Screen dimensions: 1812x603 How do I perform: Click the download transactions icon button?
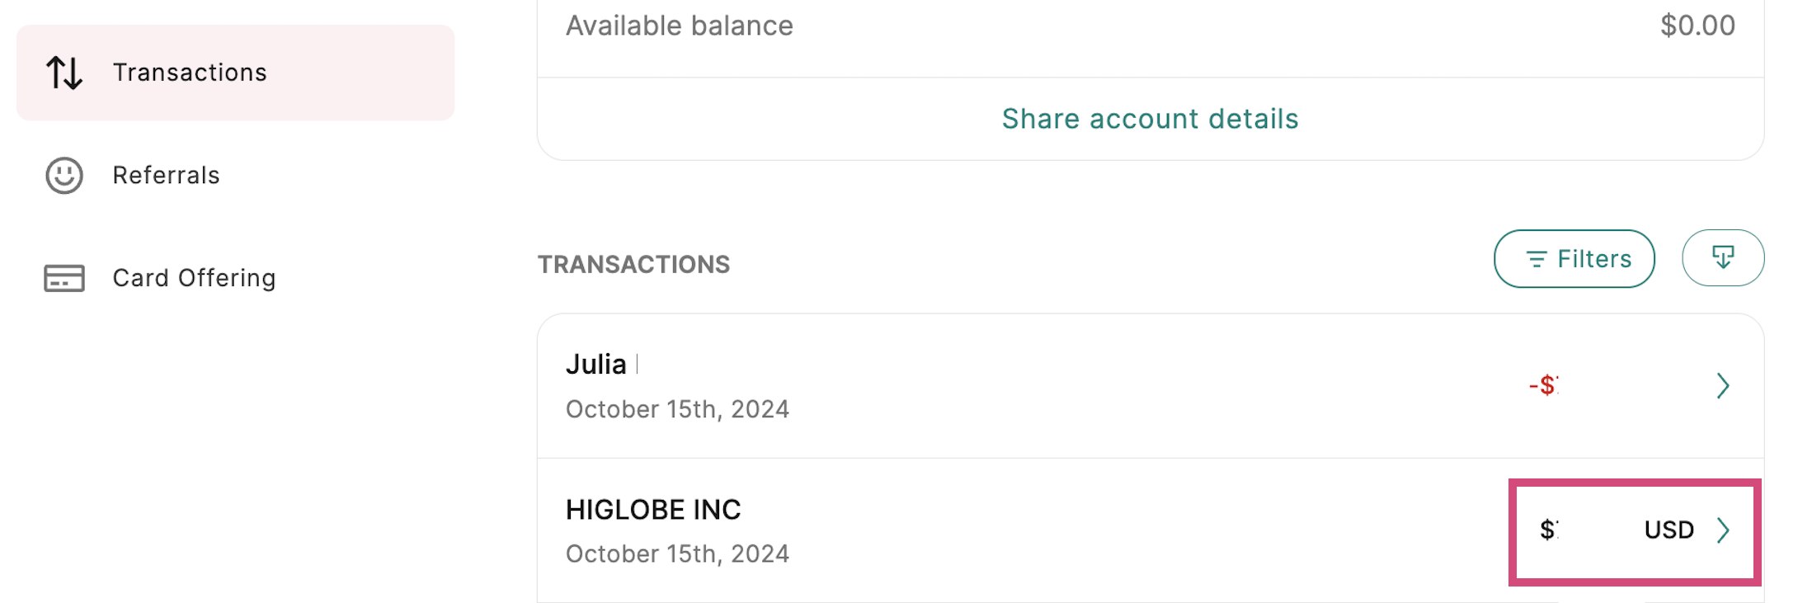click(x=1722, y=258)
